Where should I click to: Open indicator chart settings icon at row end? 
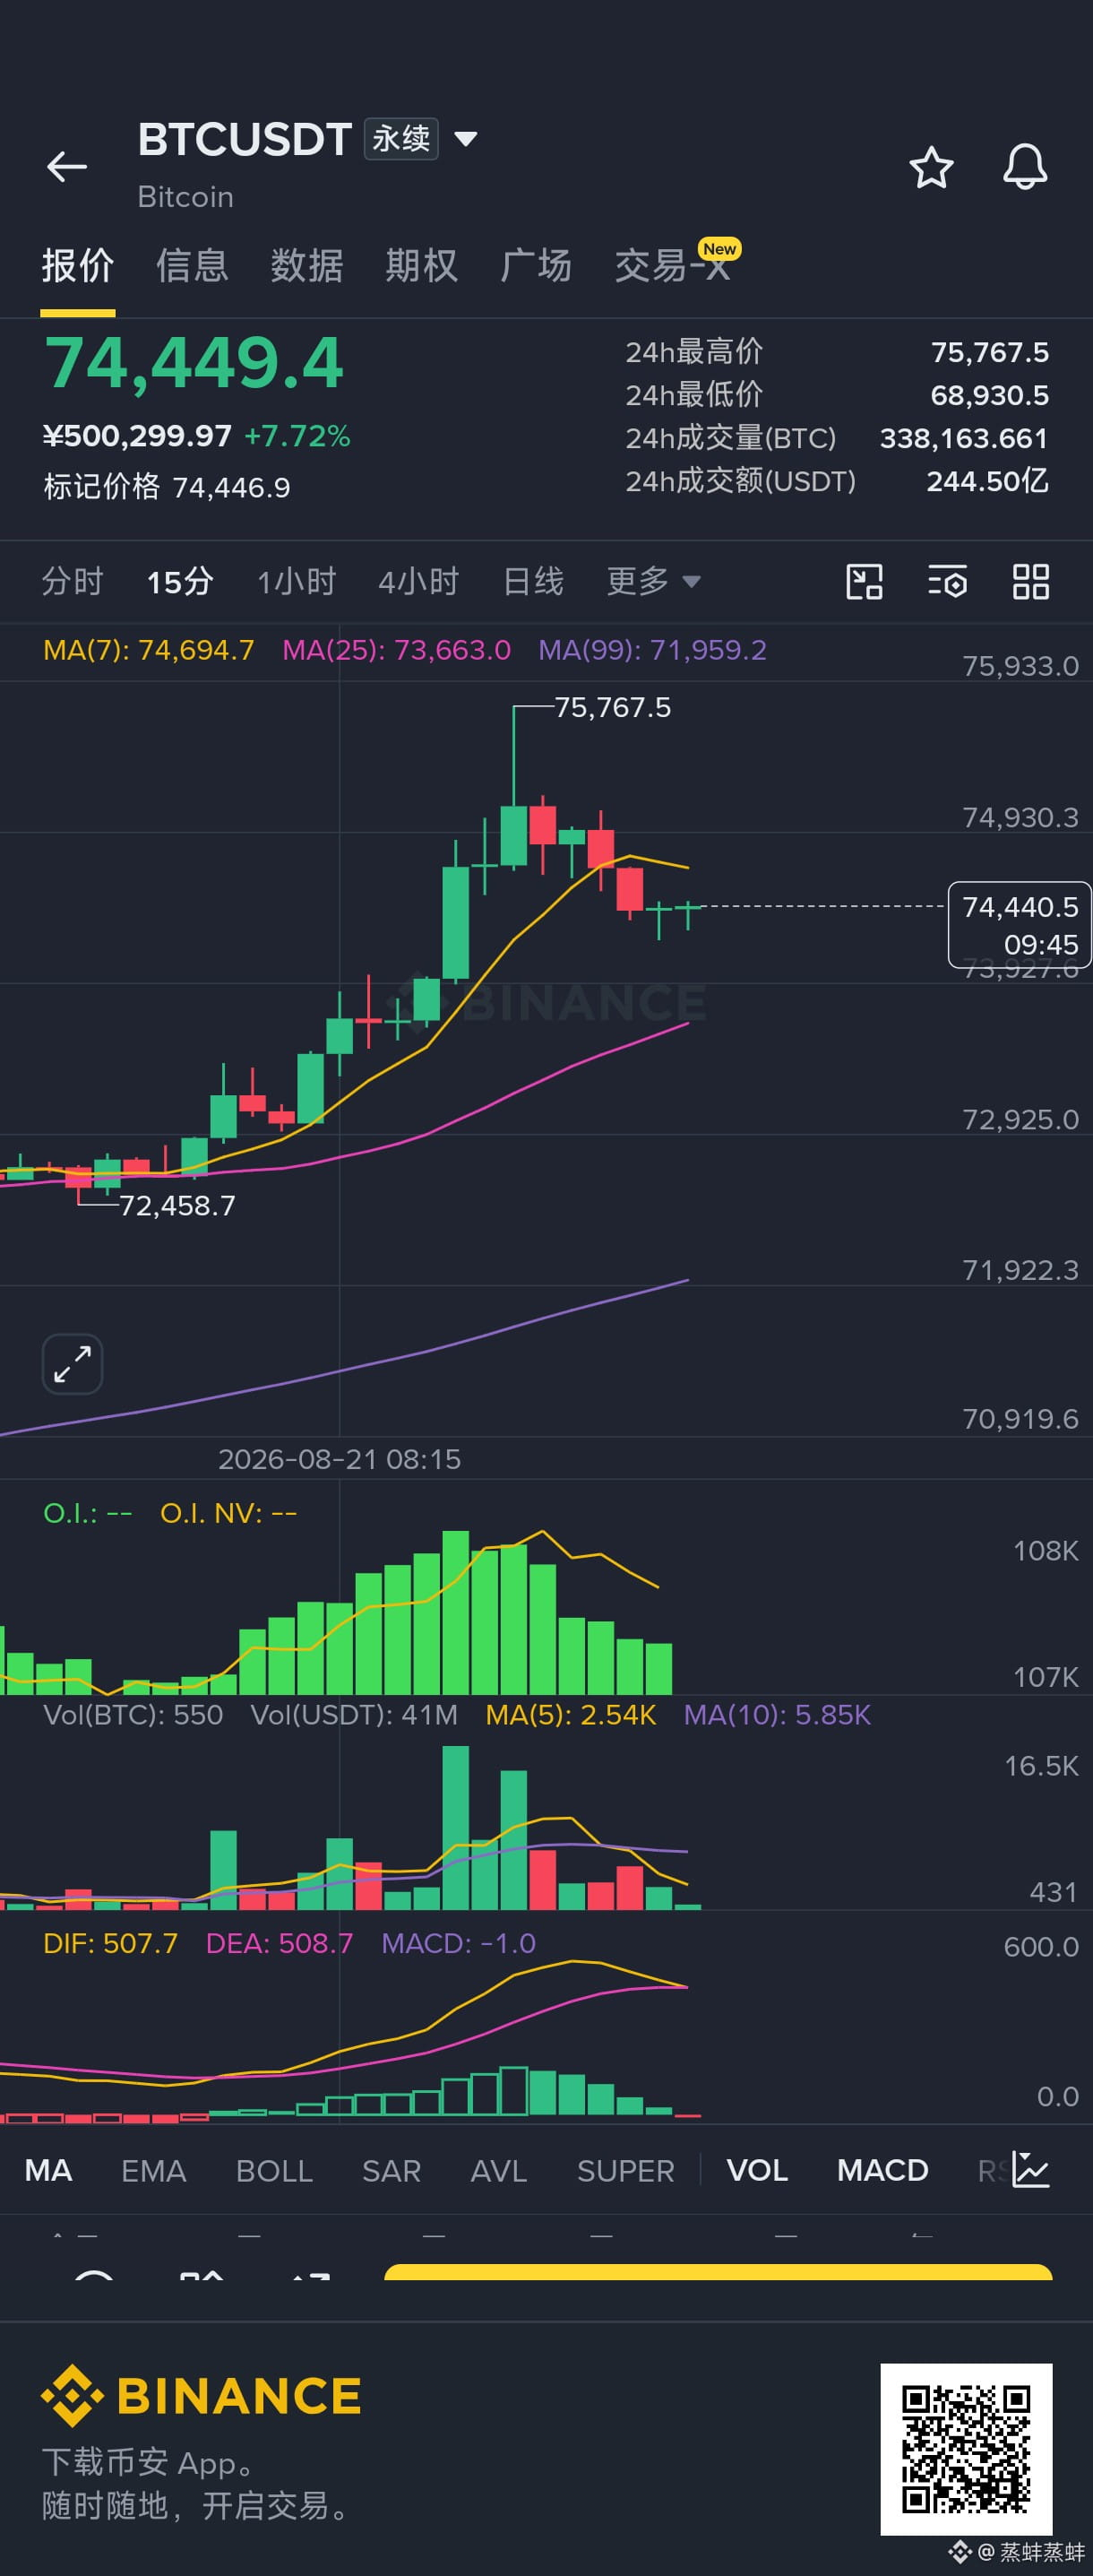click(x=1030, y=2170)
